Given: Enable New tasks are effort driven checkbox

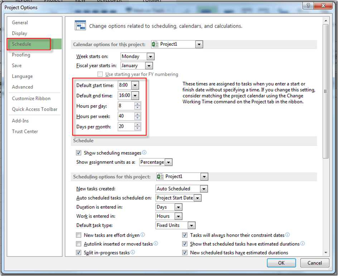Looking at the screenshot, I should tap(79, 235).
